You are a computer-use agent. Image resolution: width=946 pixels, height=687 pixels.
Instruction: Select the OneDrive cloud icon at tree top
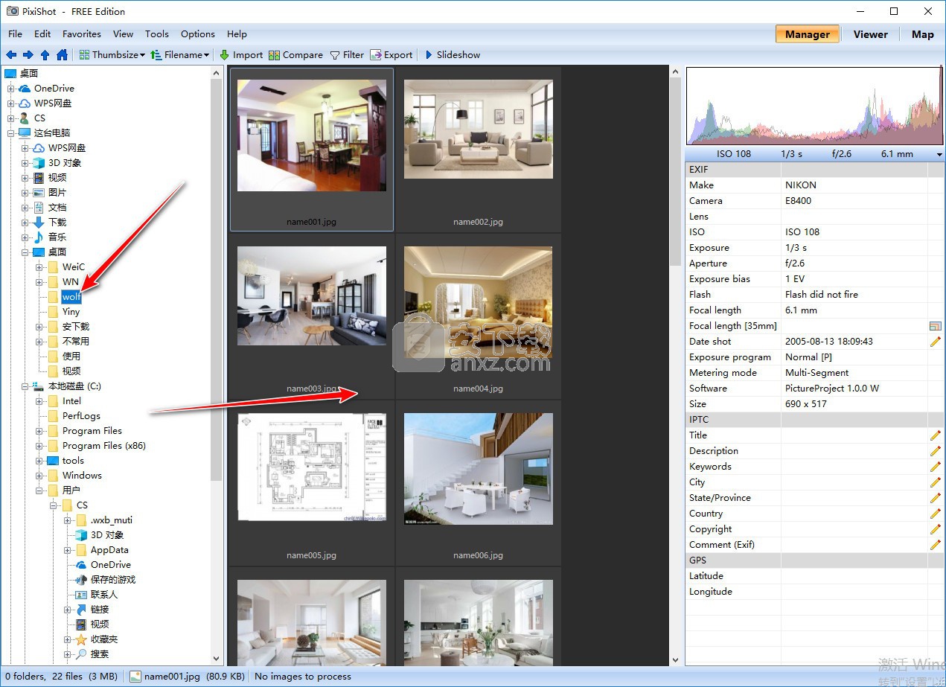25,89
